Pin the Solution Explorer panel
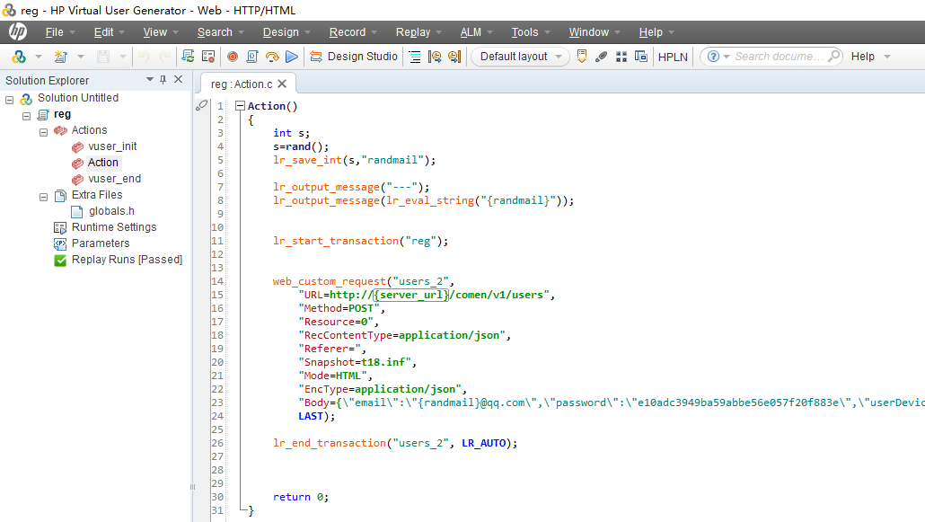The width and height of the screenshot is (925, 522). click(163, 80)
